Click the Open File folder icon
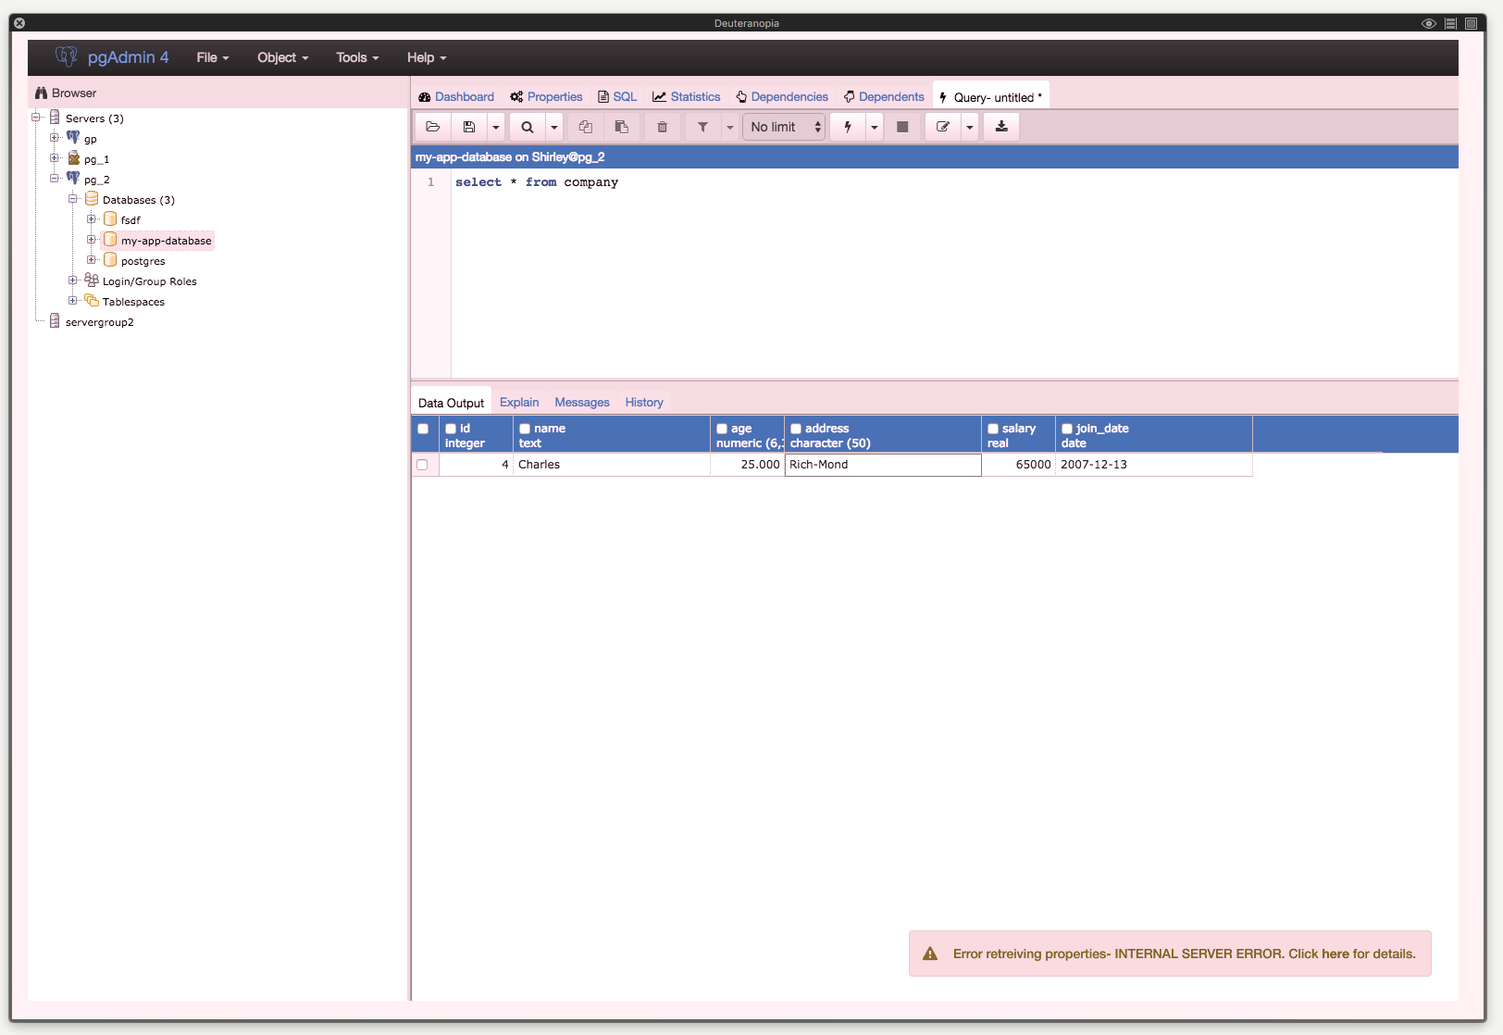The height and width of the screenshot is (1035, 1503). pyautogui.click(x=432, y=127)
